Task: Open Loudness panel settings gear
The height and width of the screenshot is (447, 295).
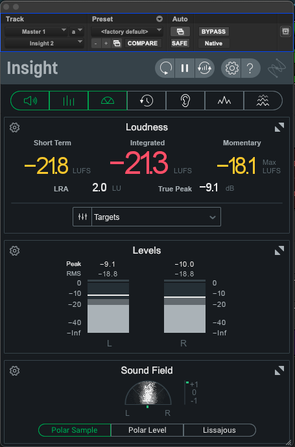Action: click(14, 127)
